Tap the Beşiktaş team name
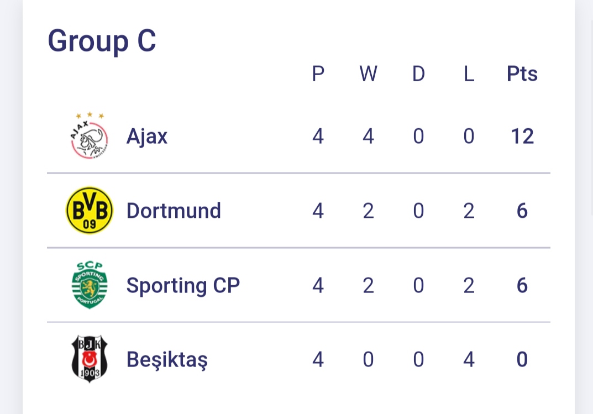This screenshot has width=593, height=414. 167,359
